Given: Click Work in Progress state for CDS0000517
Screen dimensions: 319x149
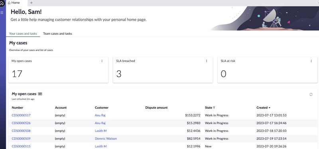Looking at the screenshot, I should pyautogui.click(x=217, y=115).
